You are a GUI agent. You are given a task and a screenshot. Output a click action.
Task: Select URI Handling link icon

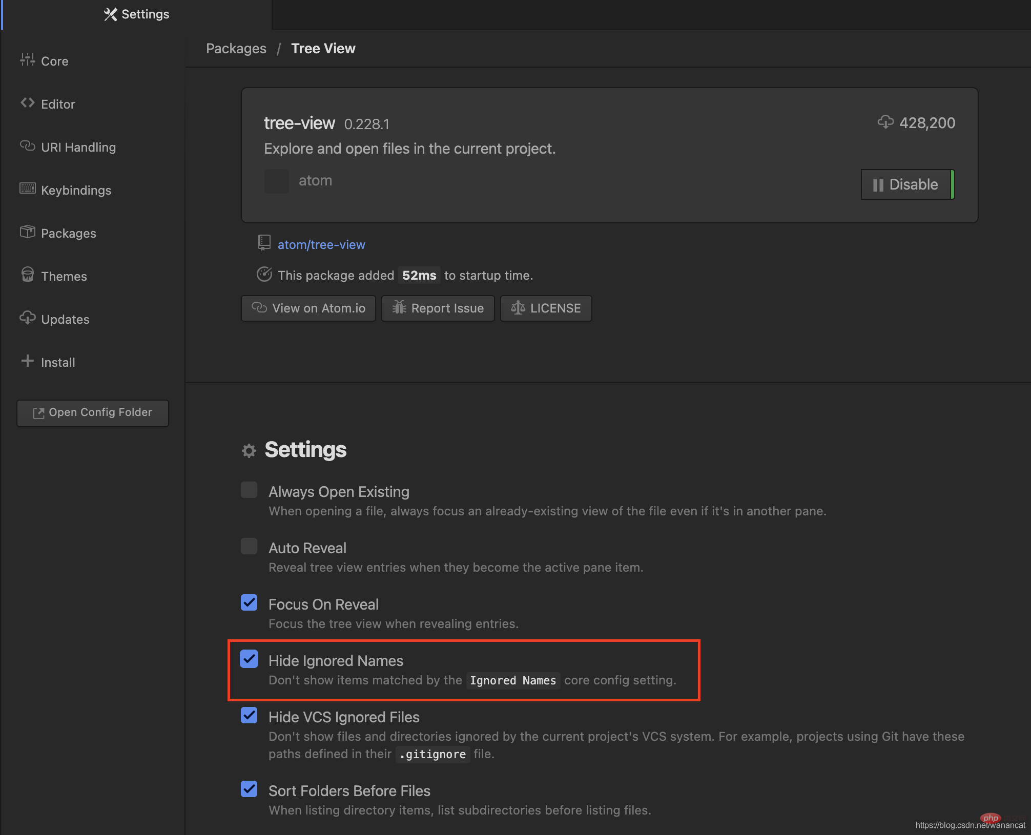coord(27,147)
